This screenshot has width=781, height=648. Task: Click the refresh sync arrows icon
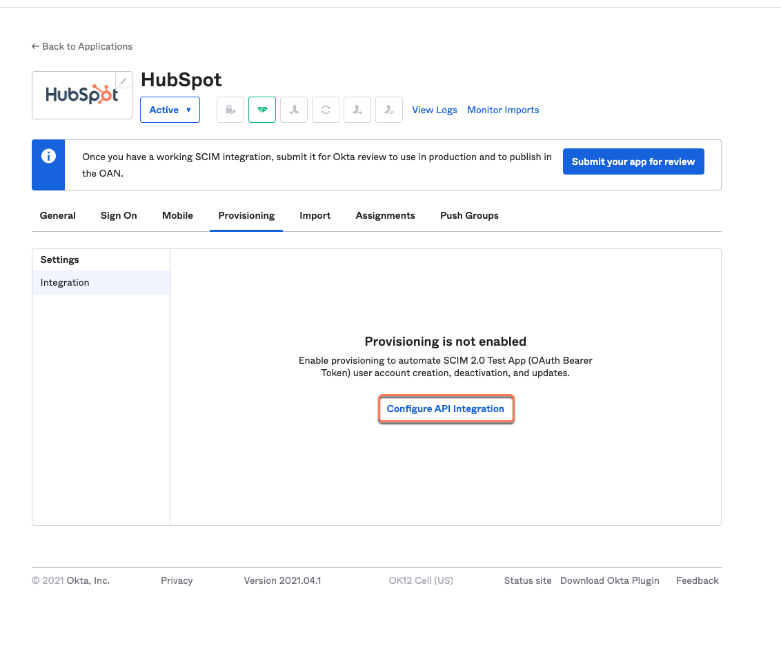tap(326, 110)
